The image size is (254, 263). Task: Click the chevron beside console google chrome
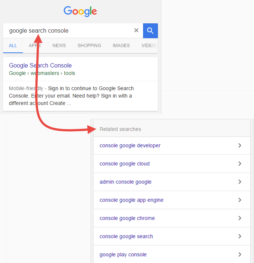pyautogui.click(x=240, y=218)
